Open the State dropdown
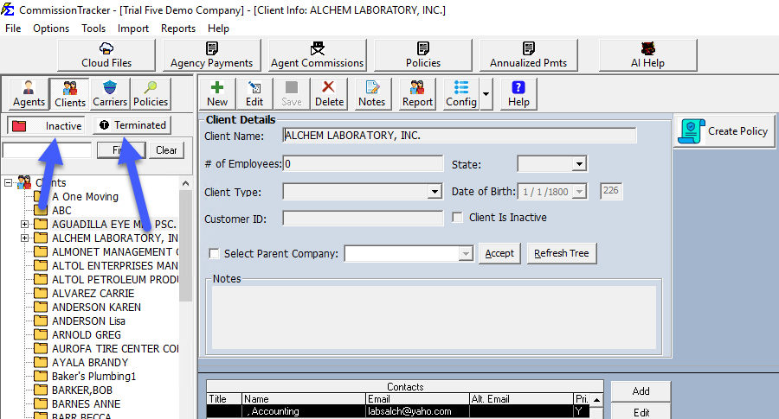The image size is (779, 419). [579, 163]
